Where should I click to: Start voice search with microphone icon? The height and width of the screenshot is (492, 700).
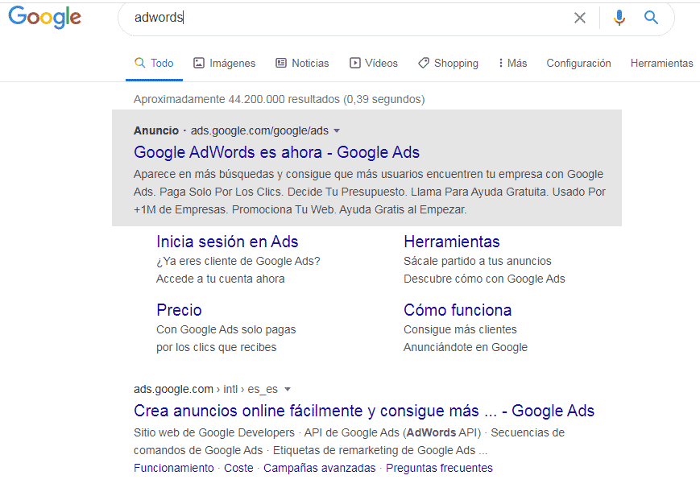coord(619,18)
